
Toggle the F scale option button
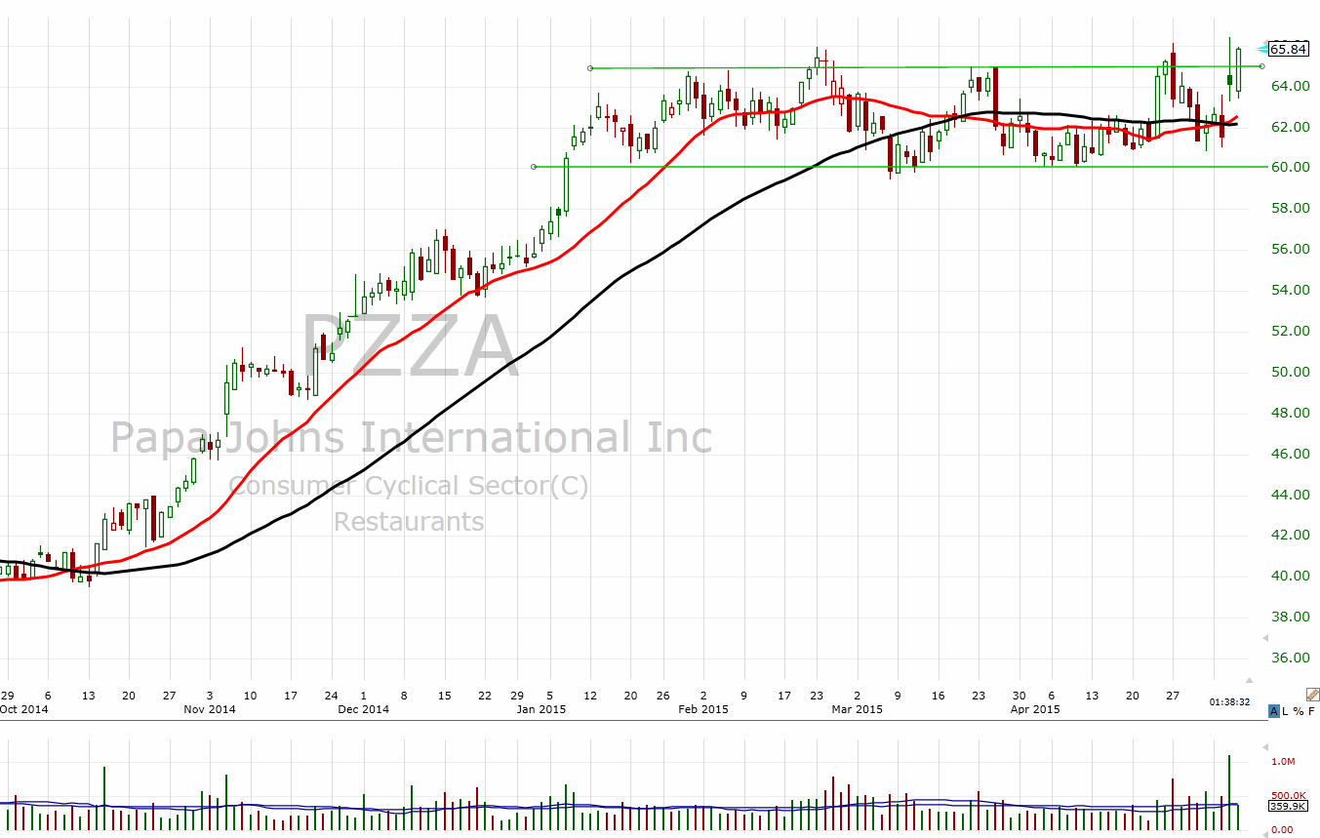click(x=1311, y=711)
